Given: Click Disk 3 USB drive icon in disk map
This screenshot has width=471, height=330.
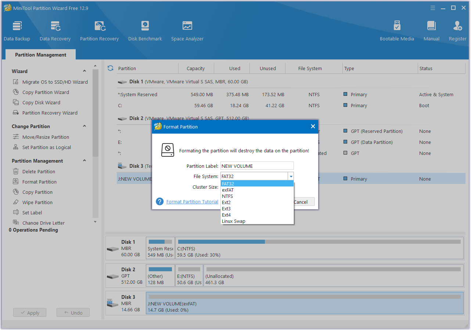Looking at the screenshot, I should coord(112,304).
